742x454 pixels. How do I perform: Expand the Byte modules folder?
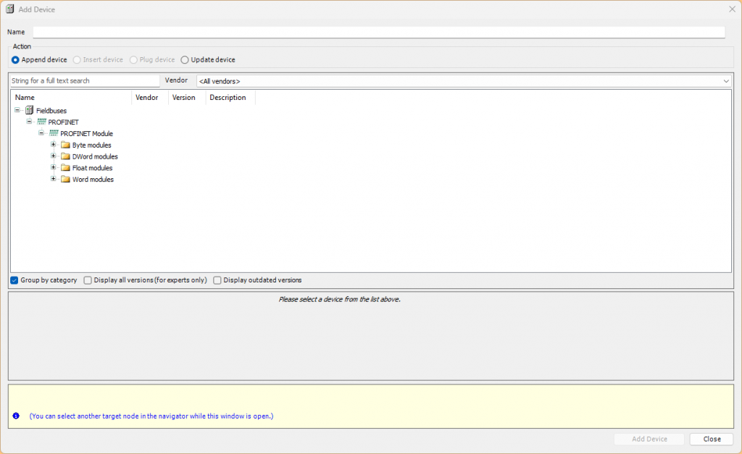(x=54, y=145)
